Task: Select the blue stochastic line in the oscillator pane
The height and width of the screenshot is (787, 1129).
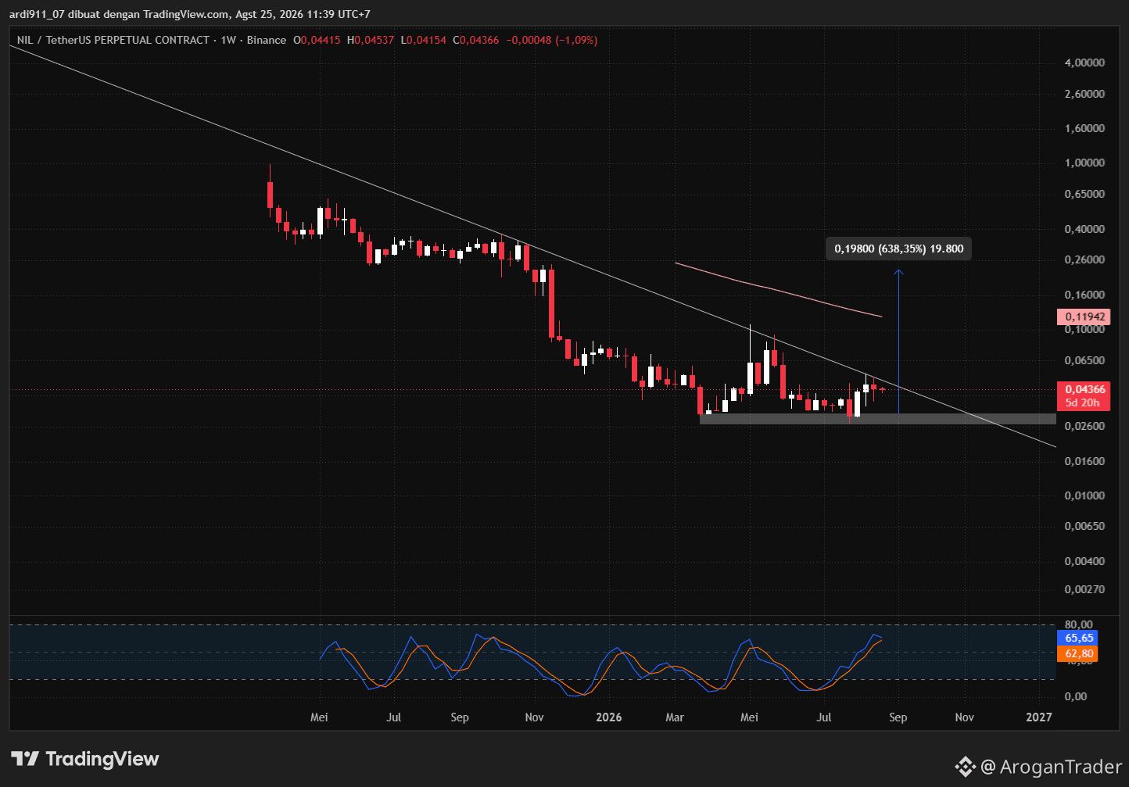Action: [600, 665]
